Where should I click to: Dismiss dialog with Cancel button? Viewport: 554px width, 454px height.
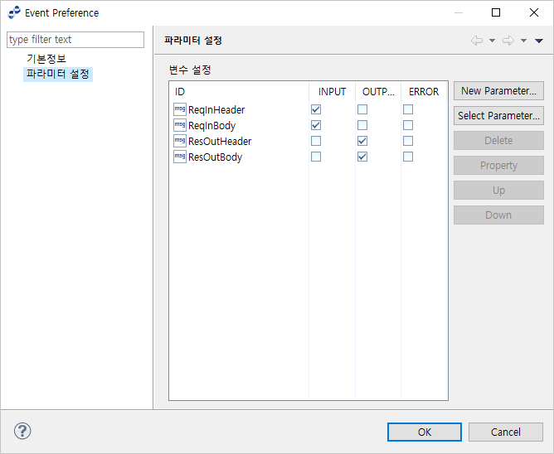tap(506, 432)
